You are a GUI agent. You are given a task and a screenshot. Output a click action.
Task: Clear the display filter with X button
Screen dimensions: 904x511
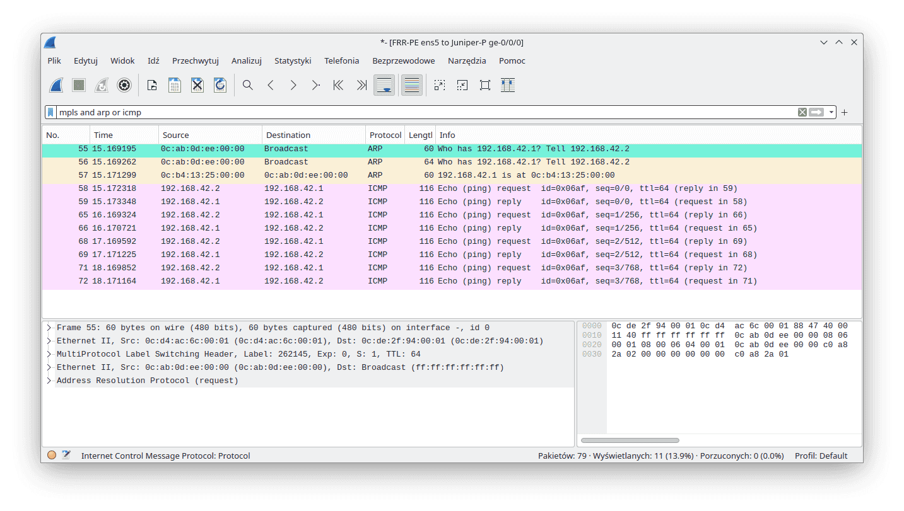802,112
